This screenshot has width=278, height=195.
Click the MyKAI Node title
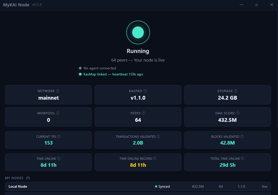(x=16, y=5)
